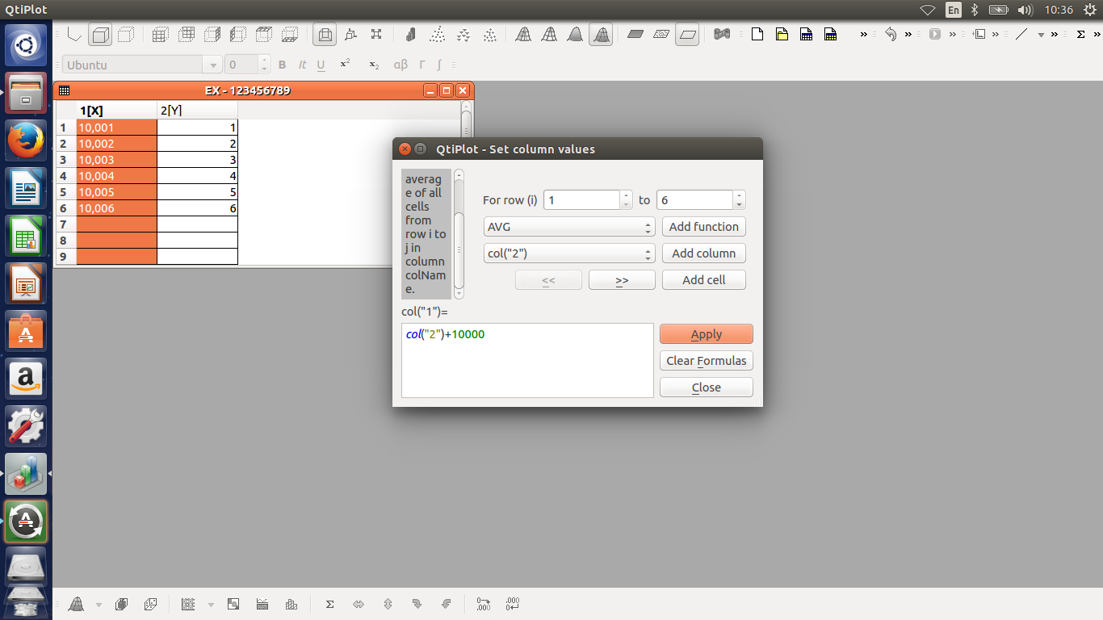Open Firefox from the launcher
Screen dimensions: 1103x620
tap(27, 140)
